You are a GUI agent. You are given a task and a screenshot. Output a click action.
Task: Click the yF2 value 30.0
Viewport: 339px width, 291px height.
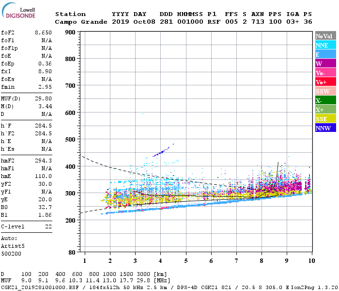pyautogui.click(x=45, y=184)
